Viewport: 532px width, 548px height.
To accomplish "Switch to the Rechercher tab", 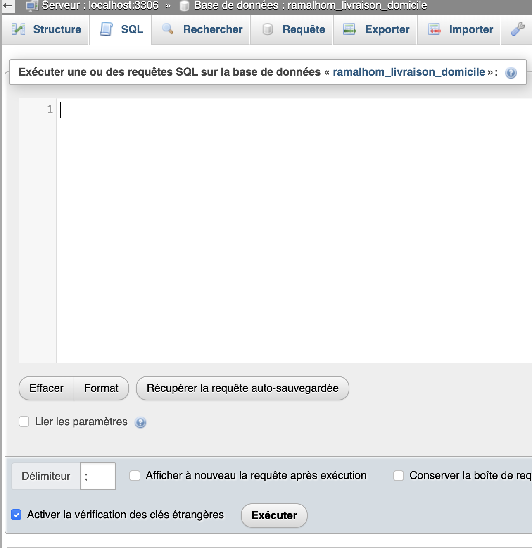I will [212, 29].
